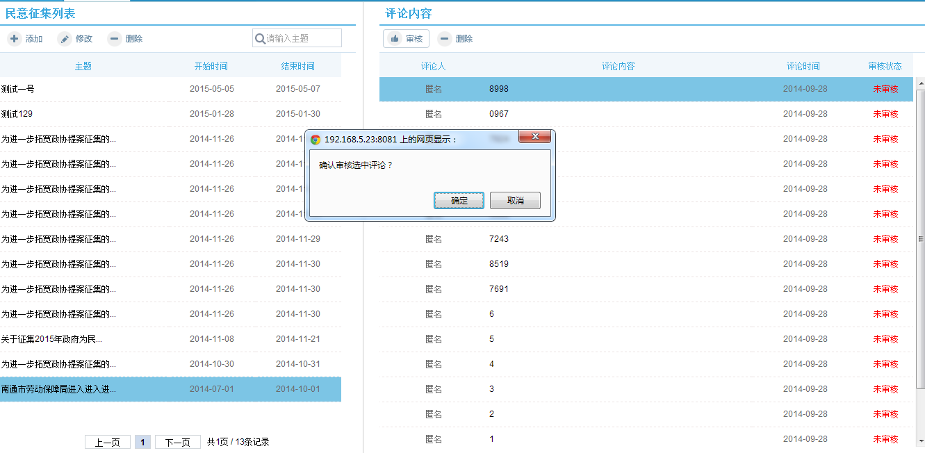925x453 pixels.
Task: Click 未审核 status in the 7243 row
Action: point(885,239)
